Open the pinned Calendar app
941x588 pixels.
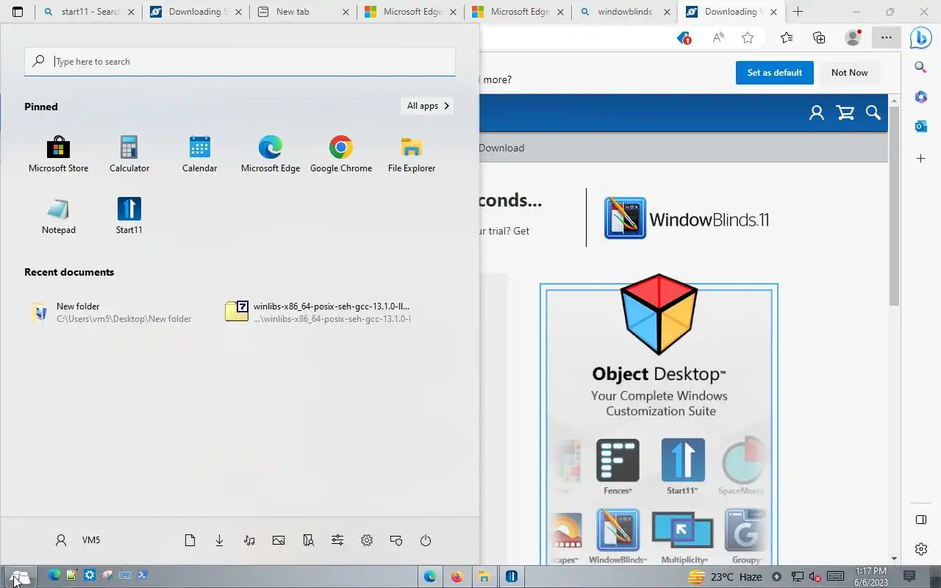[x=200, y=155]
